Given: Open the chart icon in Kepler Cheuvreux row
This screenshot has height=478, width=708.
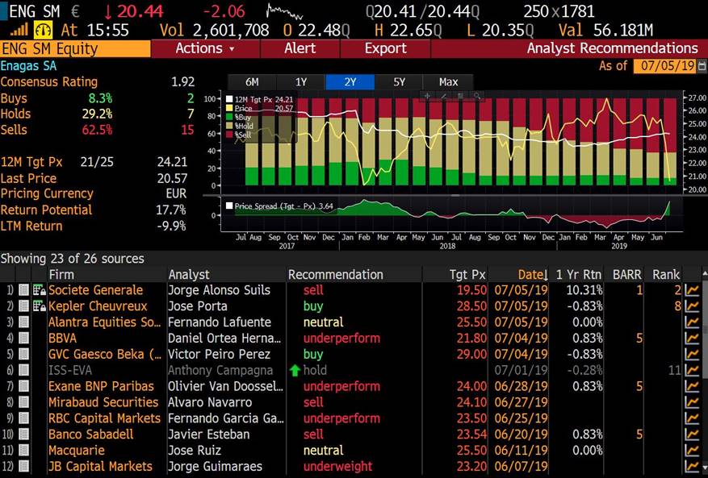Looking at the screenshot, I should pyautogui.click(x=691, y=306).
